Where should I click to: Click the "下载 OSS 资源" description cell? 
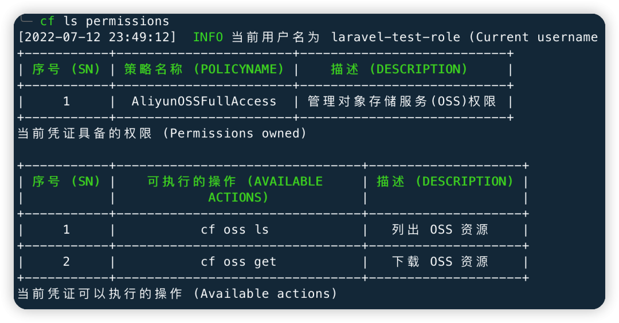(x=440, y=262)
